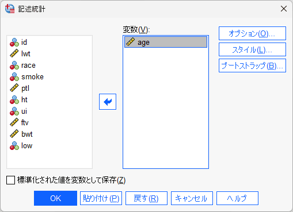Select age in the 変数 list

(166, 42)
